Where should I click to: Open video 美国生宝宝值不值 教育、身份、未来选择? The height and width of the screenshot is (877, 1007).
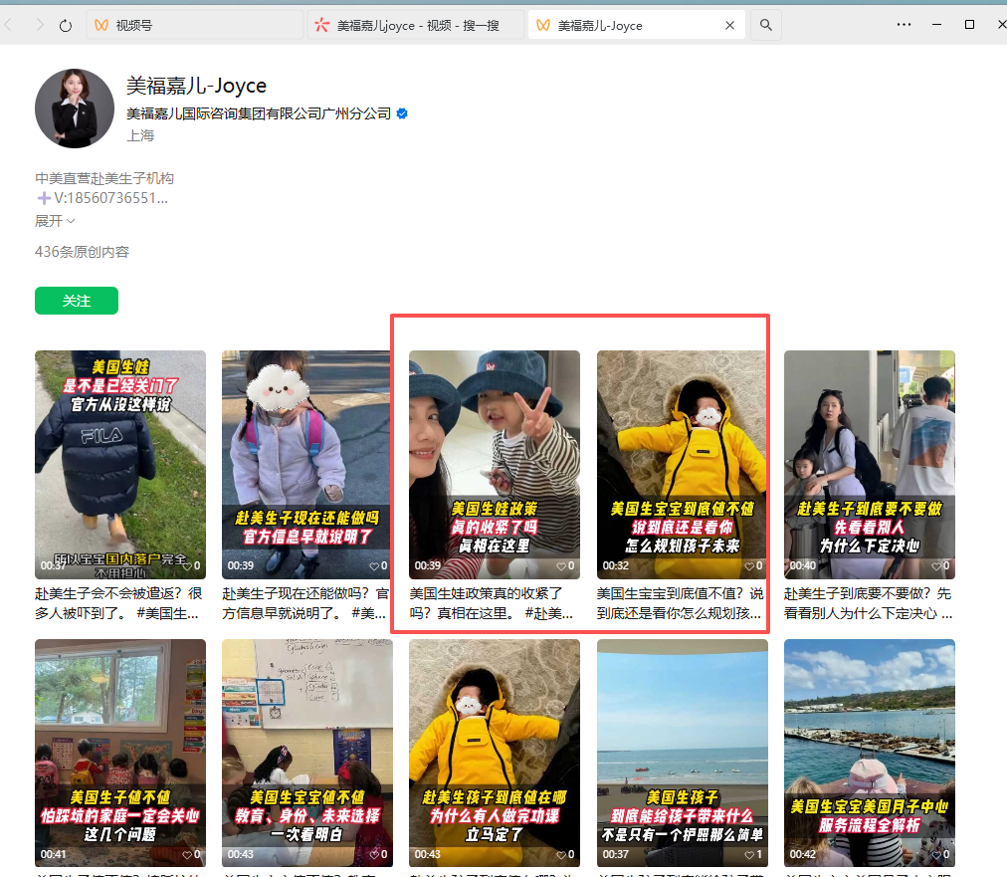coord(307,753)
